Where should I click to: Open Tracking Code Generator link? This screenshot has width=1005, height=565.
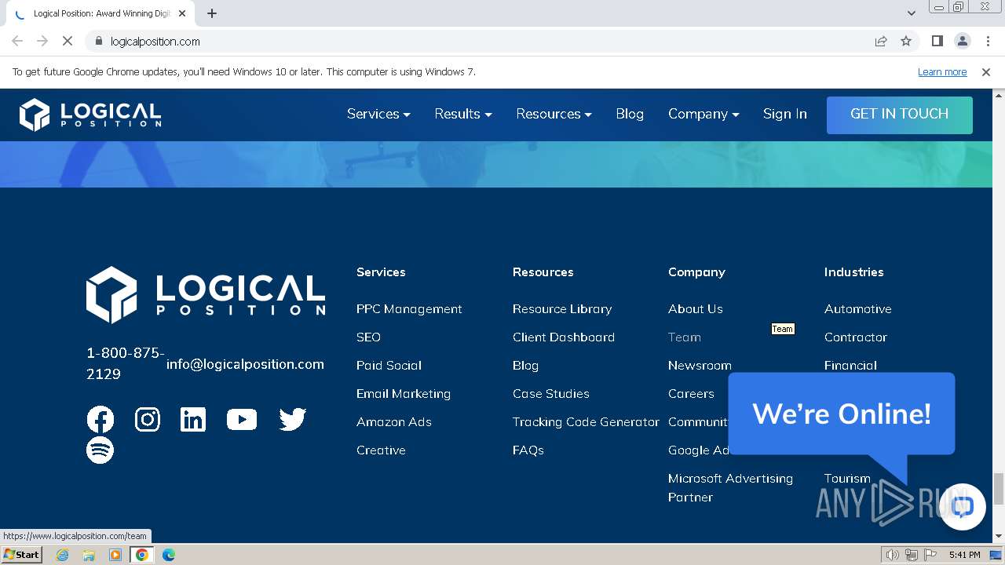586,422
